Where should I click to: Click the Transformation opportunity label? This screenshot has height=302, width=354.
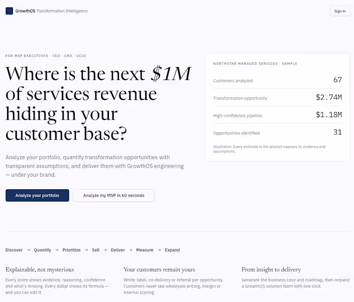point(240,98)
